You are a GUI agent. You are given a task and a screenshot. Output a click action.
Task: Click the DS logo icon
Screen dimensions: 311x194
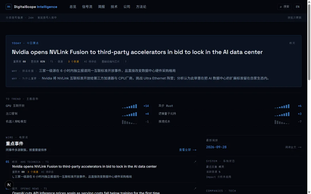[9, 7]
